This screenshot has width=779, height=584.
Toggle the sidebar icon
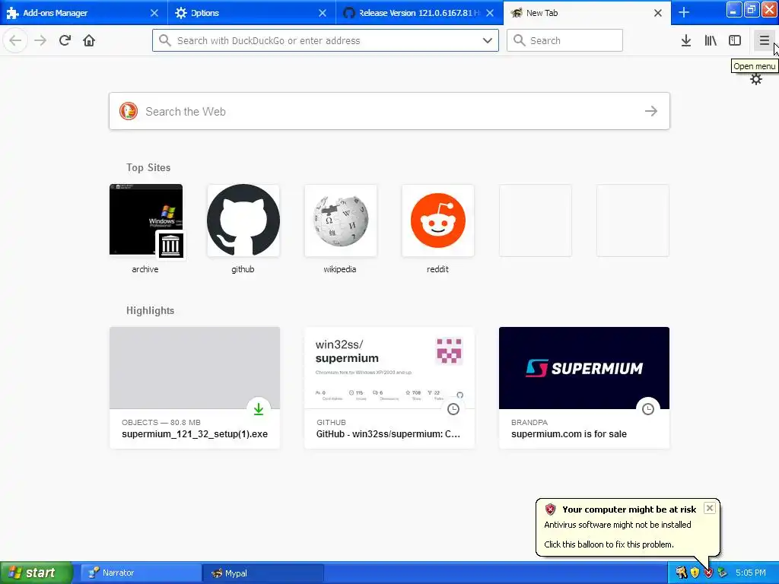click(x=735, y=40)
